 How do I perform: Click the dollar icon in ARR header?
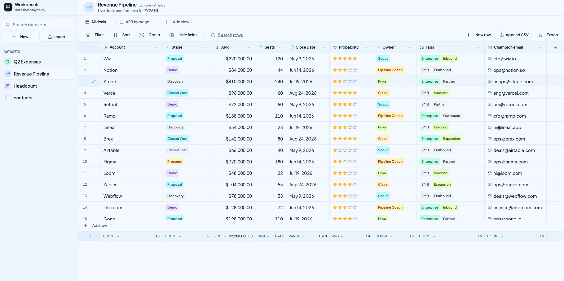[x=217, y=47]
